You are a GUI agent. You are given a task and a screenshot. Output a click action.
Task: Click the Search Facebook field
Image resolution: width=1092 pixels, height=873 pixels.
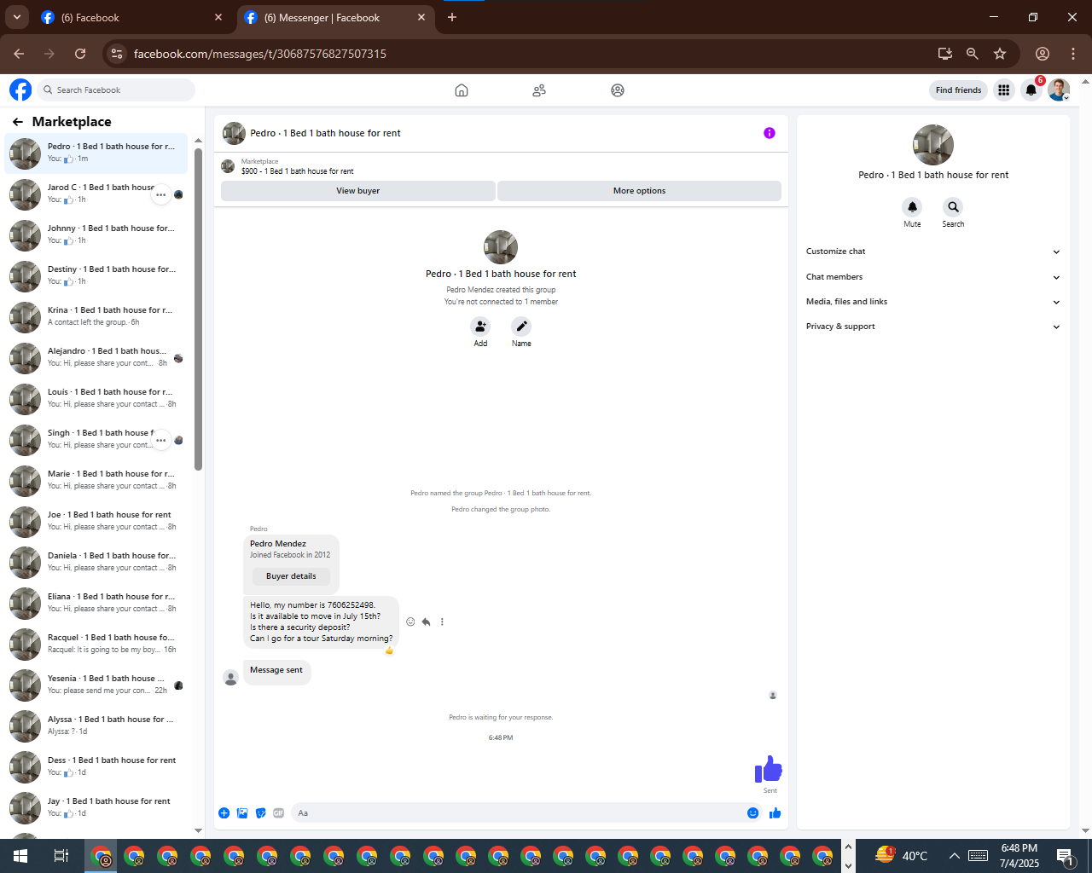point(116,90)
